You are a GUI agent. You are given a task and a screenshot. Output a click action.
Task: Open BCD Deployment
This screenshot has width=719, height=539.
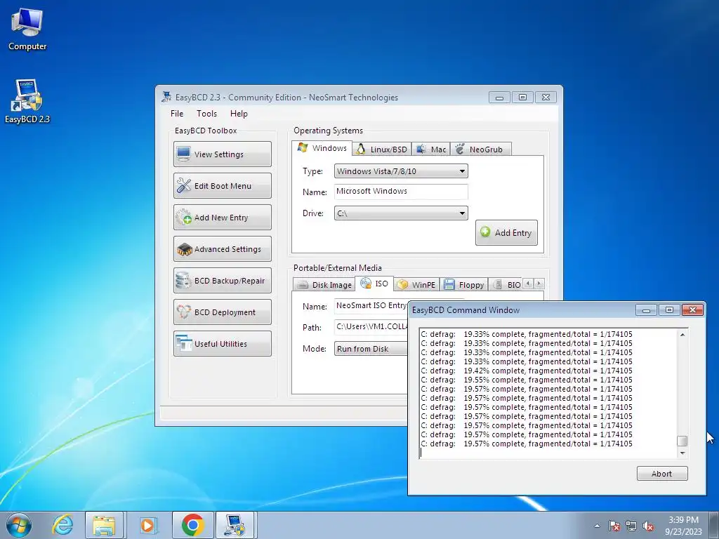[223, 312]
